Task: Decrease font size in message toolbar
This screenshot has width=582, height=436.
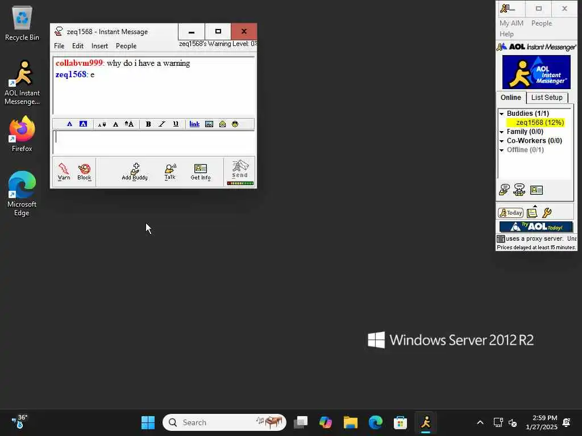Action: (x=102, y=124)
